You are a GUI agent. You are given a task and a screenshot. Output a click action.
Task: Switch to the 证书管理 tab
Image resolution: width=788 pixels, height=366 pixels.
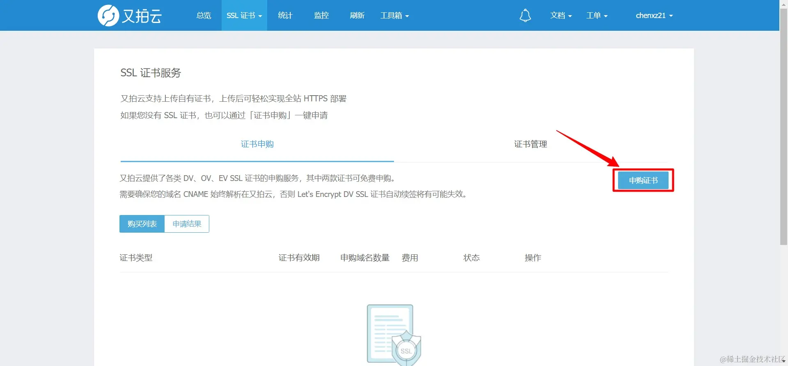[531, 144]
